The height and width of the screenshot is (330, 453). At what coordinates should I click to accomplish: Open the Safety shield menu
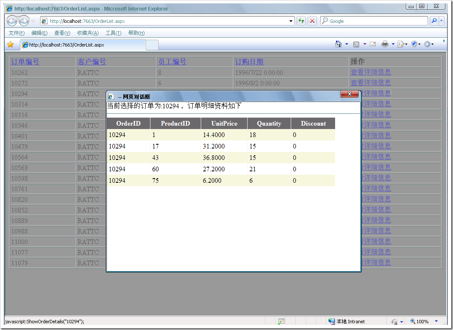pos(414,44)
